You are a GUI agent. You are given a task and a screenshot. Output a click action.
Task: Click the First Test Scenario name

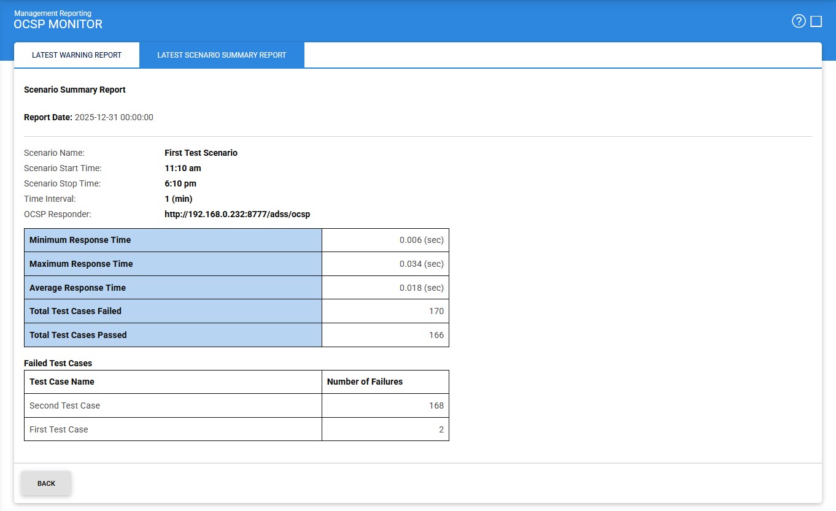tap(201, 153)
